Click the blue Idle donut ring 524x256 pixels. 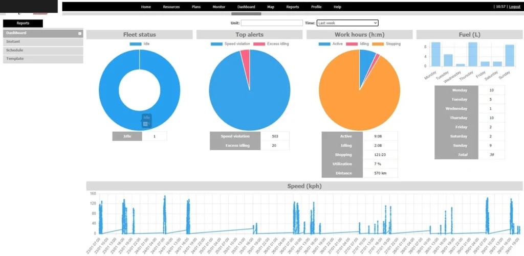[x=108, y=90]
